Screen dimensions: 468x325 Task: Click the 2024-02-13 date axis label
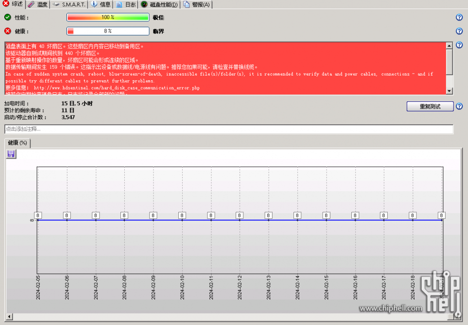(x=269, y=287)
